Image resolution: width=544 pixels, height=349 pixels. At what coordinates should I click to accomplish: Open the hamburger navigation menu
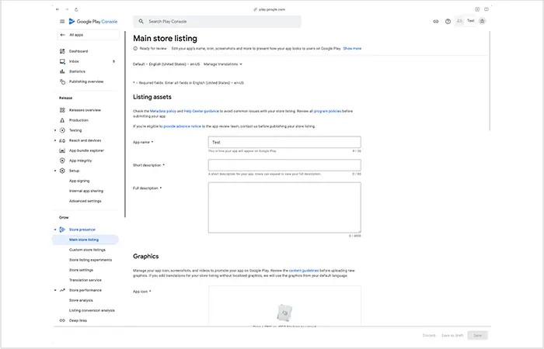62,22
